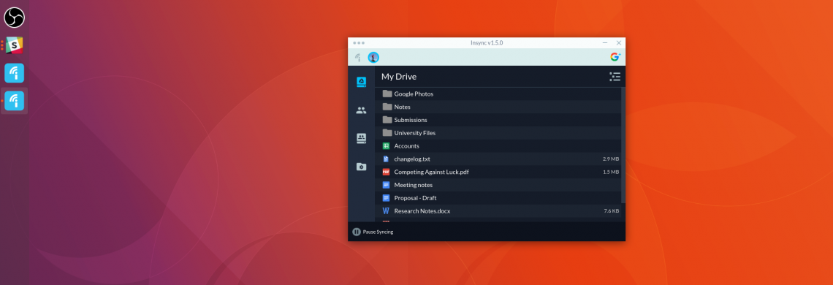Screen dimensions: 833x285
Task: Click the My Drive heading
Action: click(399, 77)
